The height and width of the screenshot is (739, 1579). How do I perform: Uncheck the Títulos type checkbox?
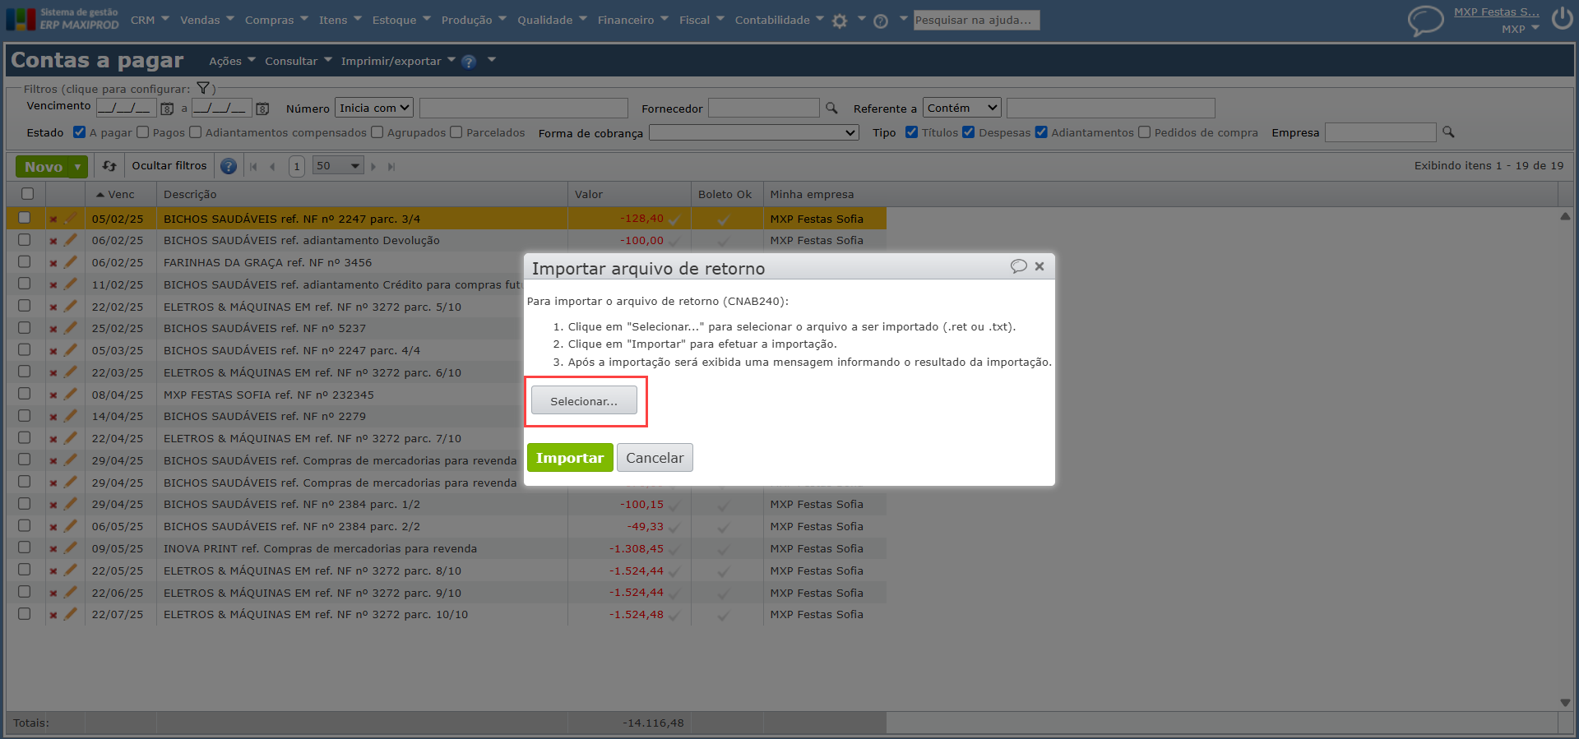point(911,132)
